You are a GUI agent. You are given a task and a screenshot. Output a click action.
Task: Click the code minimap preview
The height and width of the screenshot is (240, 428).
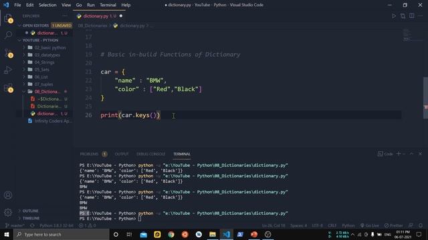tap(407, 35)
